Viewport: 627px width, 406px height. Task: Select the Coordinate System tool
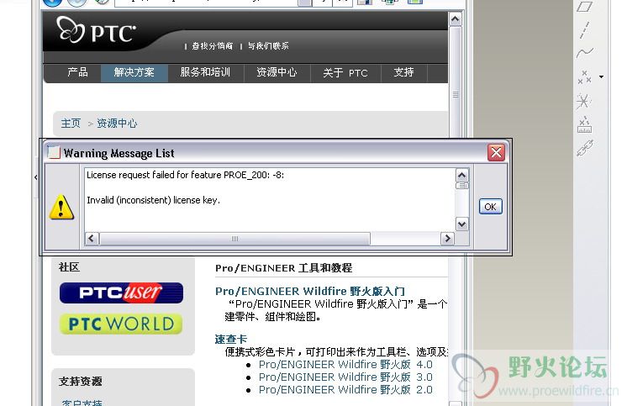click(583, 101)
